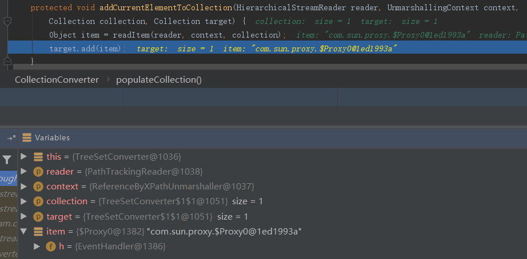Image resolution: width=527 pixels, height=259 pixels.
Task: Click the 'target' parameter icon
Action: coord(38,216)
